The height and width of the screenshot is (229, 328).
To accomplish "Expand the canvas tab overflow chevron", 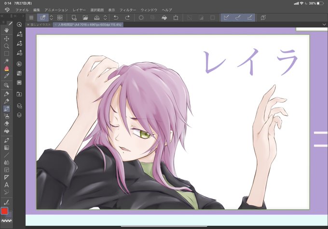I will tap(324, 25).
